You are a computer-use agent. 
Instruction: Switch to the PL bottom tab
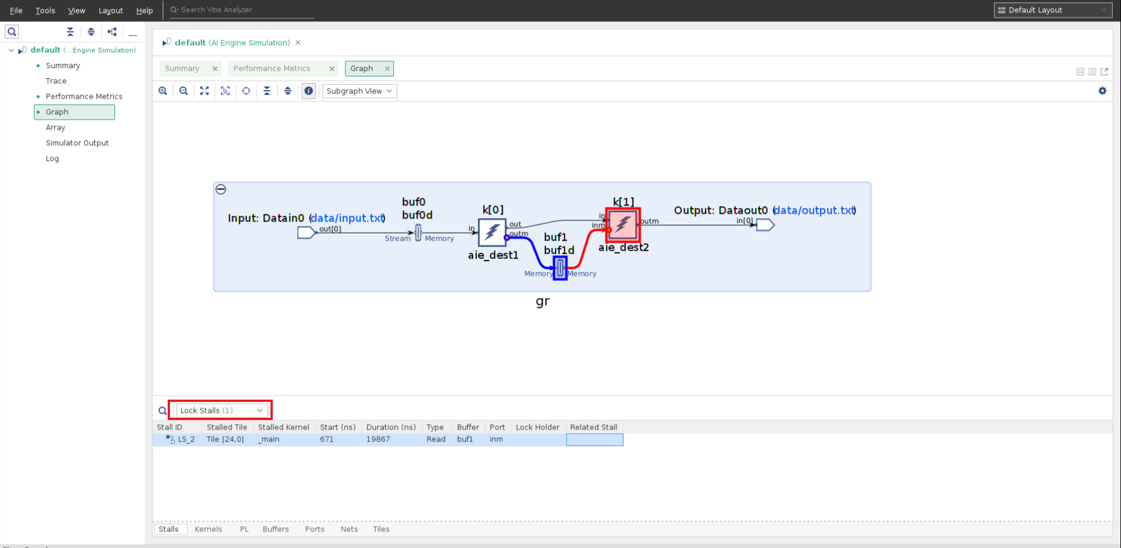(x=244, y=529)
